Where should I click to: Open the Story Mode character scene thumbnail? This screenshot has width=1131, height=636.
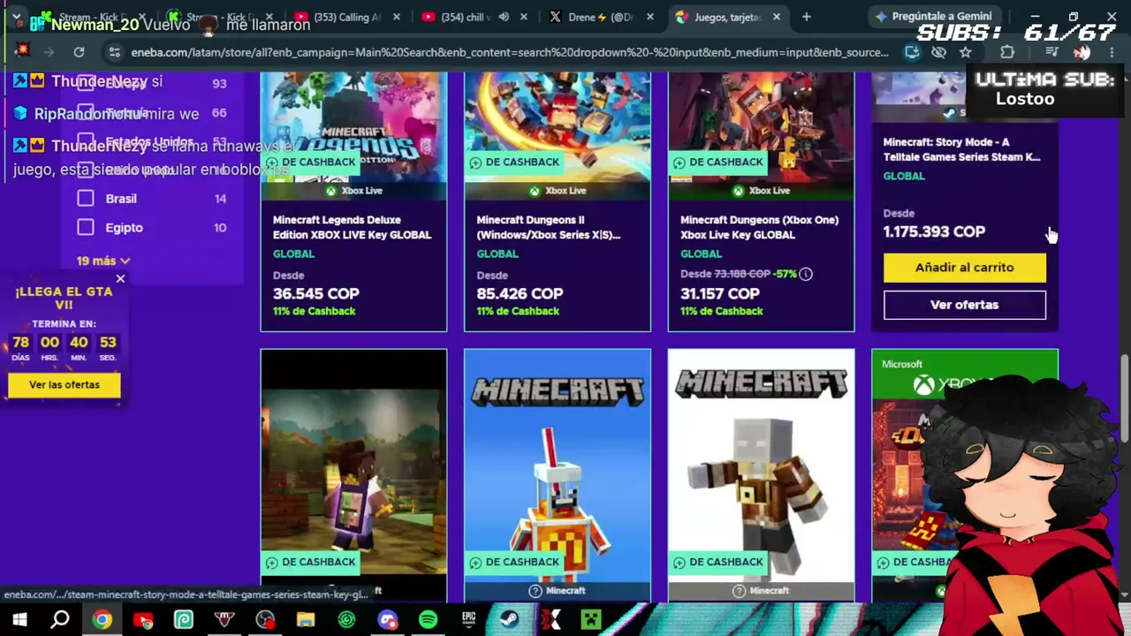[x=353, y=473]
